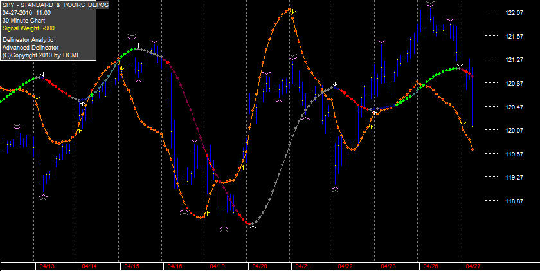The image size is (540, 271).
Task: Select the 04/14 date marker
Action: 89,266
